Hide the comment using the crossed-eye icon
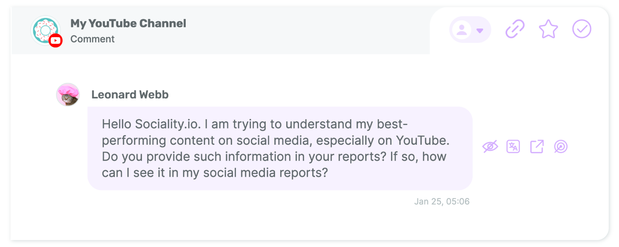The image size is (619, 247). (490, 147)
